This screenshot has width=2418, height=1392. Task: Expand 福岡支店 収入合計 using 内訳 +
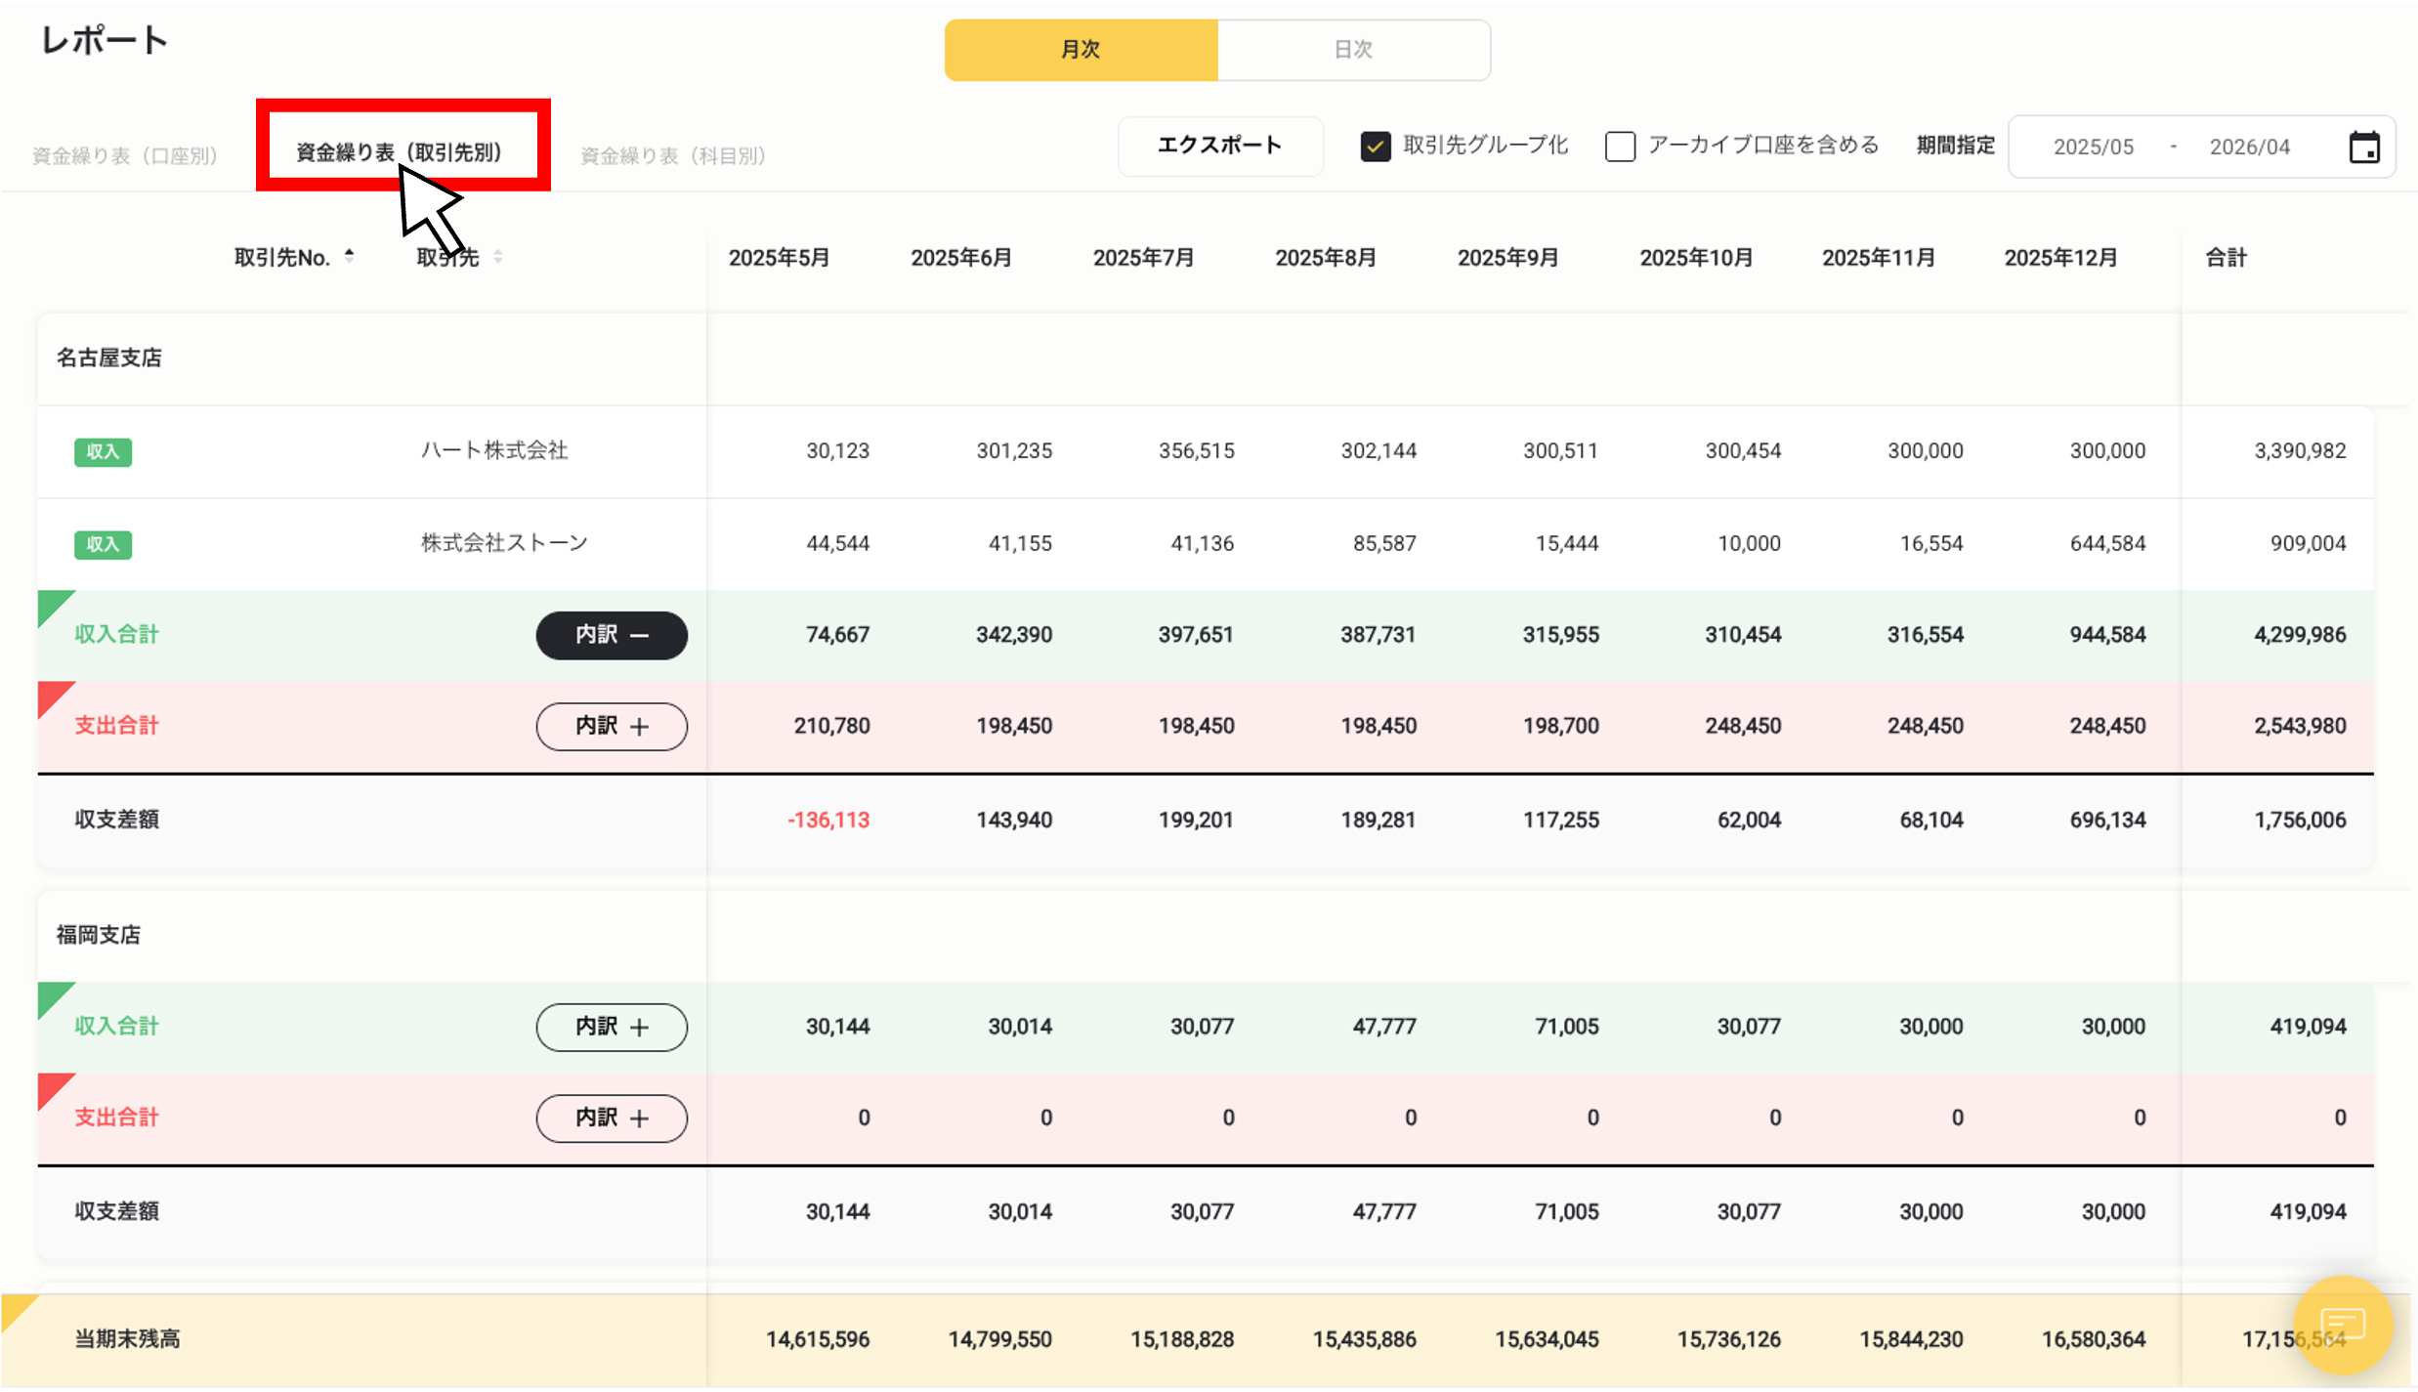coord(611,1027)
